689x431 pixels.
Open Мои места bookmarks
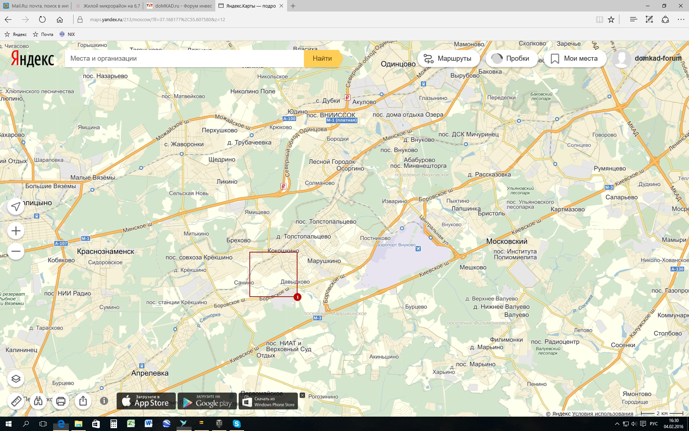coord(575,59)
